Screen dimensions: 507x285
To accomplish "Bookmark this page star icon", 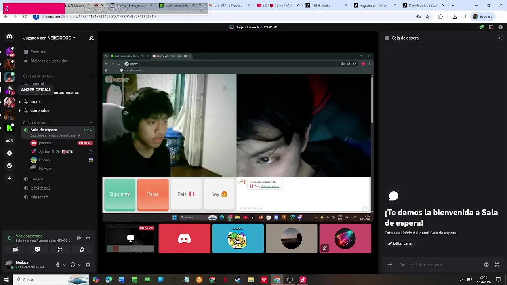I will 427,17.
